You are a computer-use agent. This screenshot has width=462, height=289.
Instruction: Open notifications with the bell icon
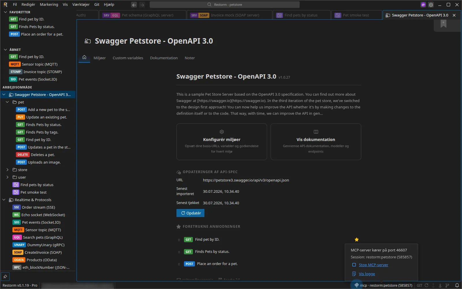[x=457, y=285]
